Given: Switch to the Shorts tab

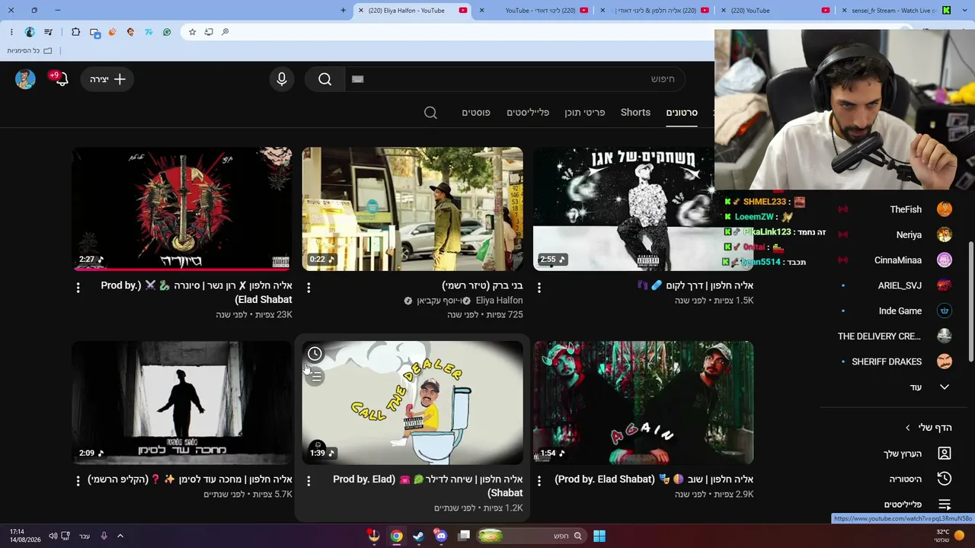Looking at the screenshot, I should 635,113.
